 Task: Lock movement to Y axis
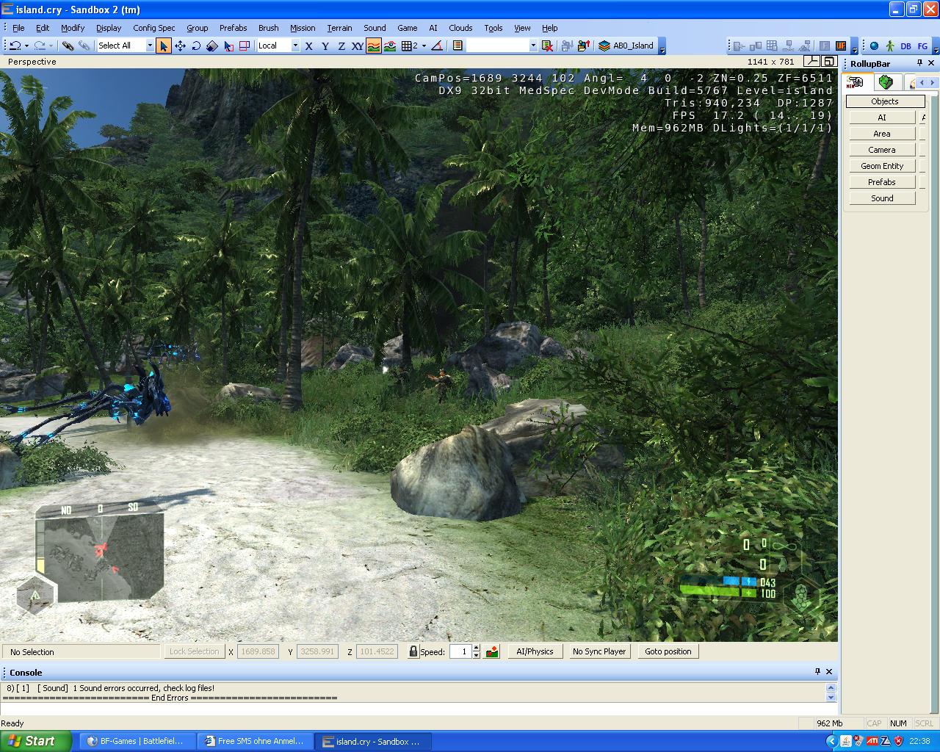tap(325, 46)
